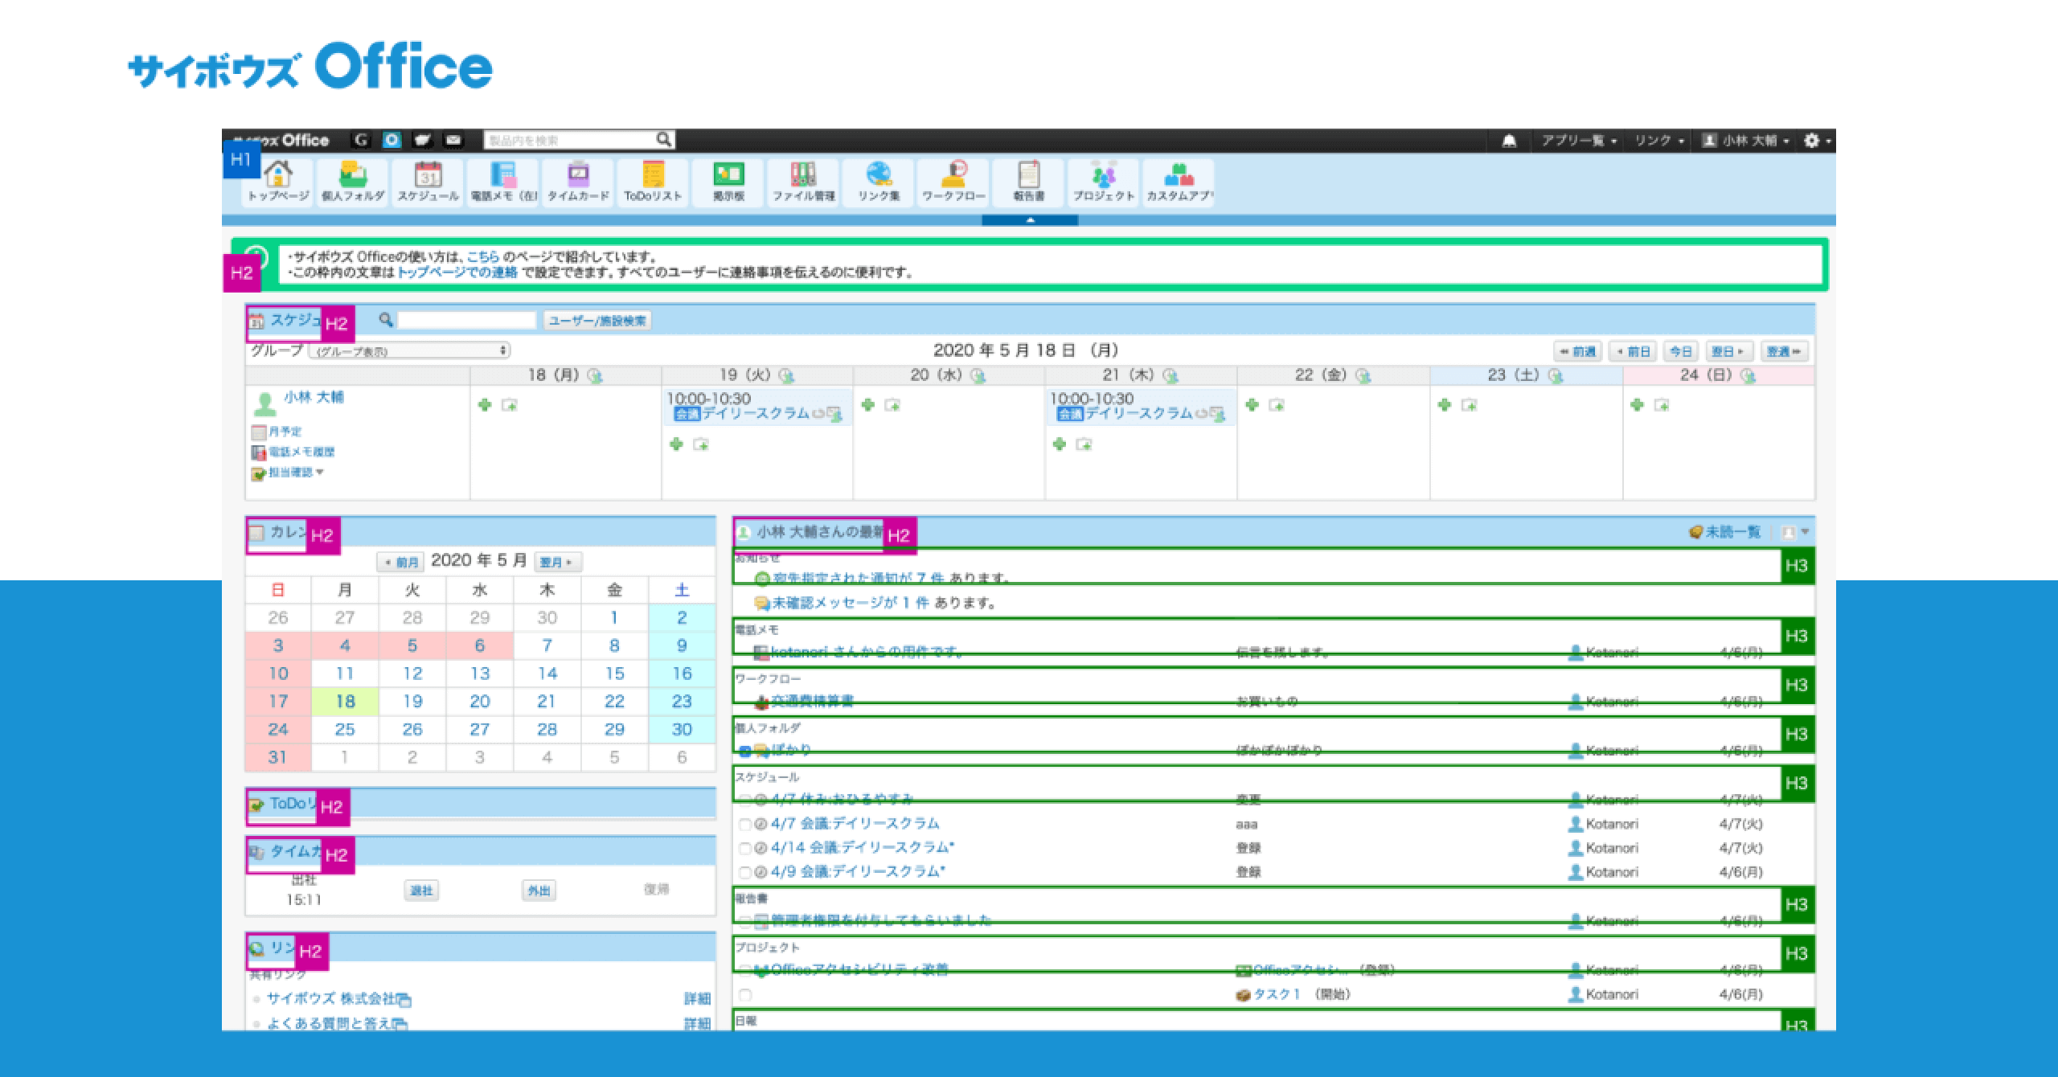The image size is (2058, 1077).
Task: Check the box for 管理者権限を付与してもらいました report
Action: coord(745,922)
